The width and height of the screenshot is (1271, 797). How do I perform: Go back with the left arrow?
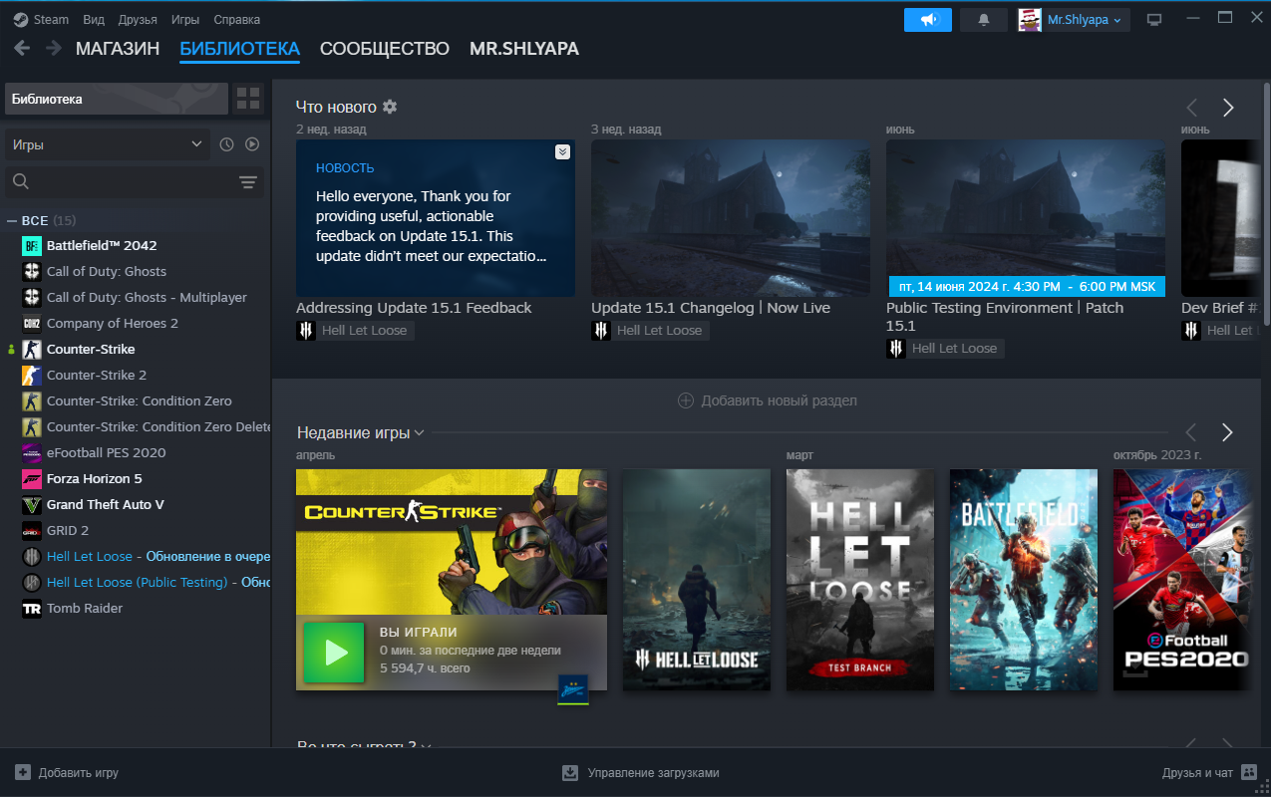coord(22,48)
